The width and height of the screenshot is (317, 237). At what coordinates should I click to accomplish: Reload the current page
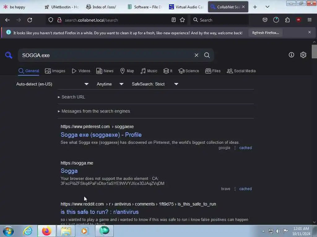coord(30,20)
